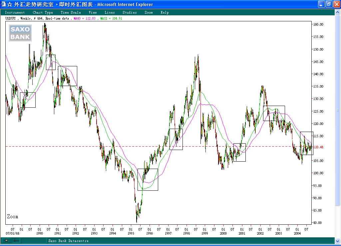This screenshot has width=341, height=246.
Task: Click the 07/01/88 start date label
Action: tap(12, 233)
